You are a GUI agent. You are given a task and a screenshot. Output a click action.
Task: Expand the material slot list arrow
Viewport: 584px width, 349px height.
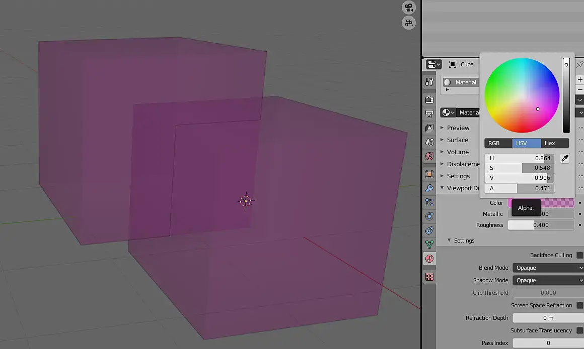pyautogui.click(x=447, y=89)
